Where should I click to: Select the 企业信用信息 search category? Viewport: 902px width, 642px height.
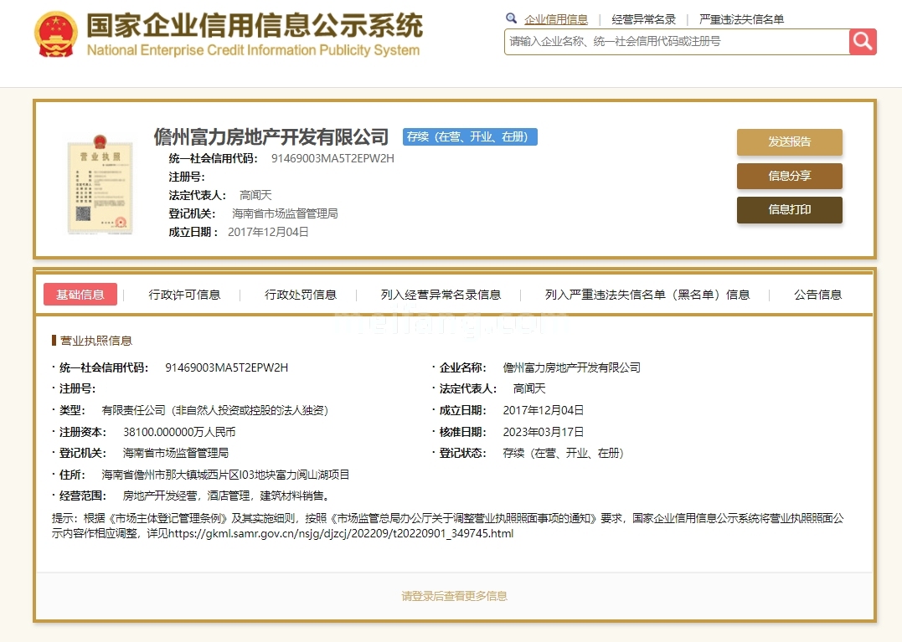[x=556, y=19]
